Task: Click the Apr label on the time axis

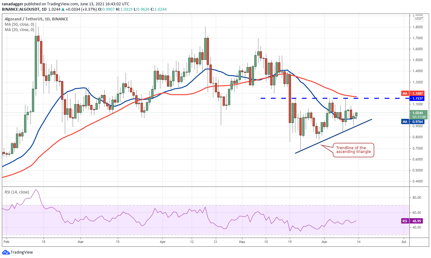Action: pyautogui.click(x=163, y=242)
